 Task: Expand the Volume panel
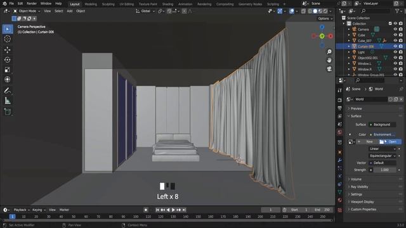coord(356,179)
